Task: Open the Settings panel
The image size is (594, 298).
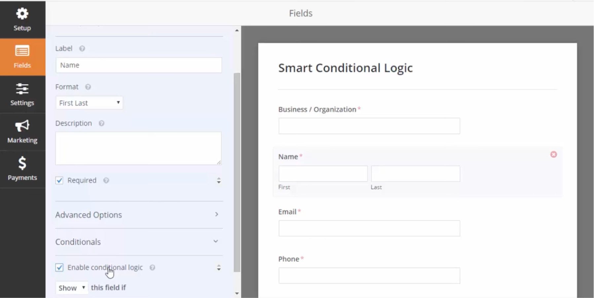Action: pos(22,95)
